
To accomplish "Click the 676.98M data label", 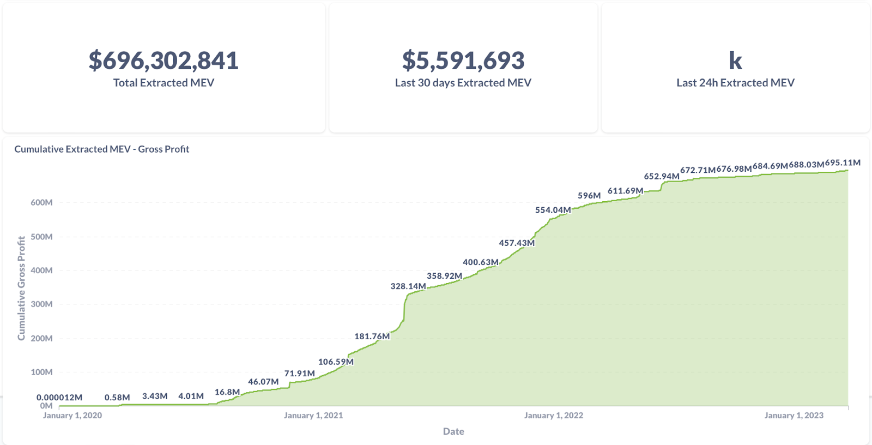I will click(734, 169).
